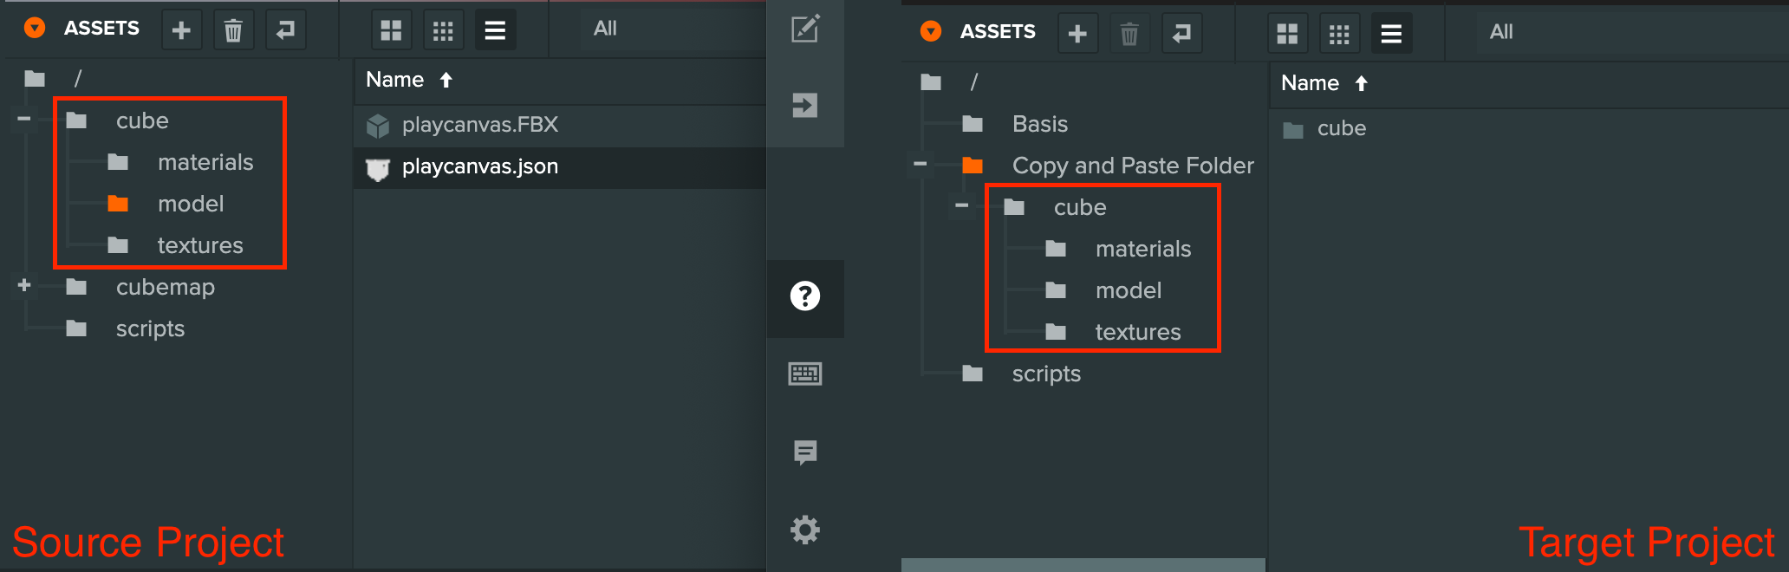Select the textures folder in Source Project
The image size is (1789, 572).
click(199, 245)
